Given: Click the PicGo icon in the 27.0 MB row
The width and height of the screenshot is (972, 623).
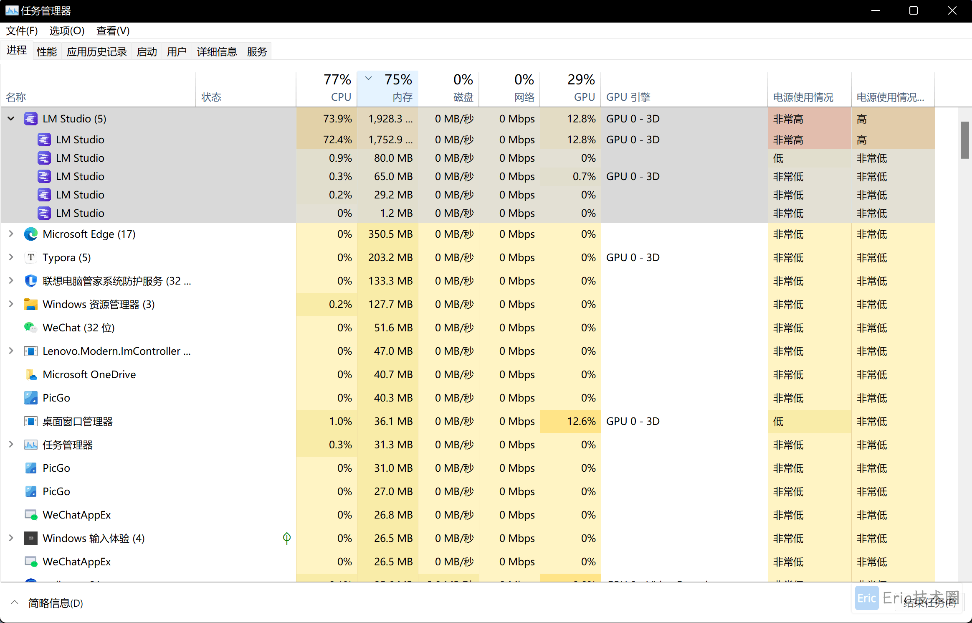Looking at the screenshot, I should point(31,491).
